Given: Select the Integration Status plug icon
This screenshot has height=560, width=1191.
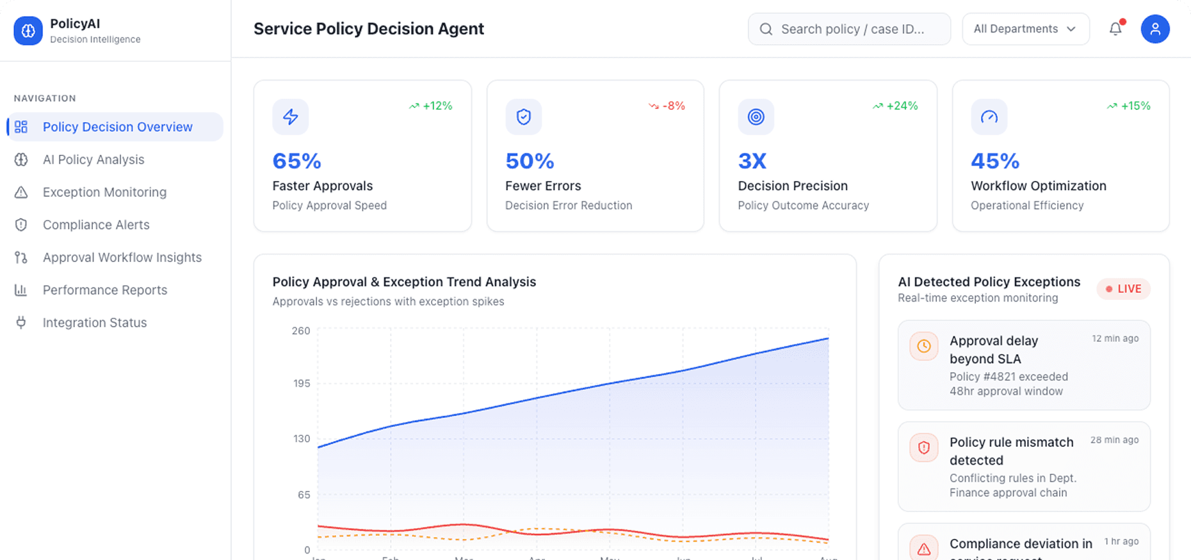Looking at the screenshot, I should 21,322.
